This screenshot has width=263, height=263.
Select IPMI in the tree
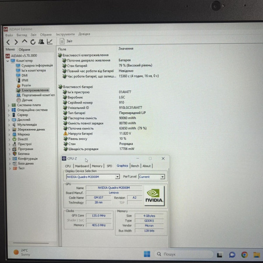[x=25, y=80]
